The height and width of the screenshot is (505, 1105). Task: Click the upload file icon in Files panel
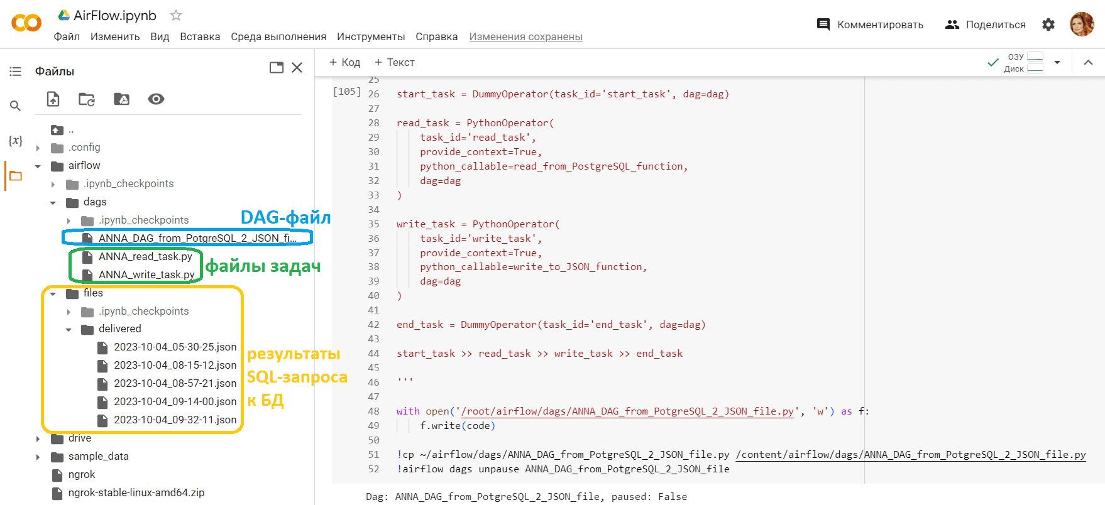pos(53,99)
